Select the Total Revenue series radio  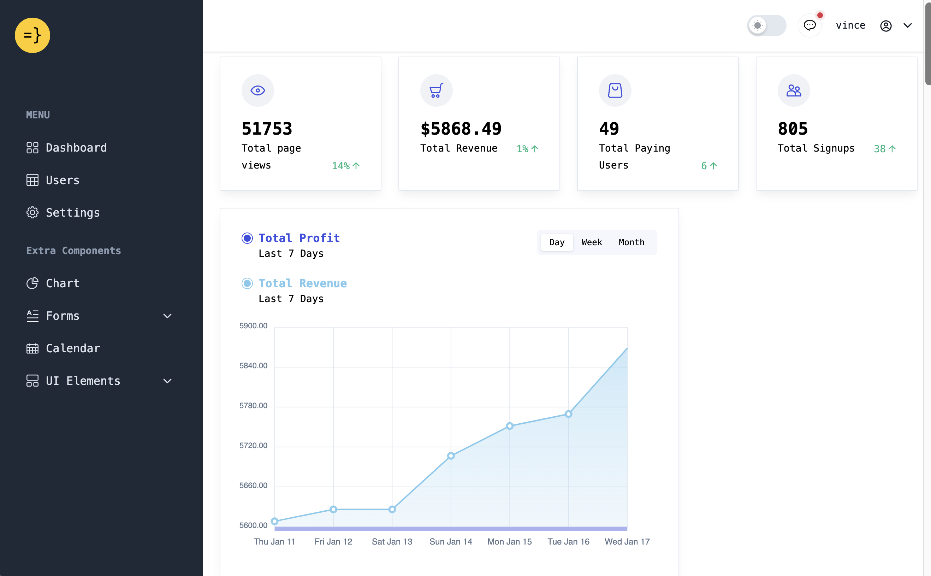247,283
